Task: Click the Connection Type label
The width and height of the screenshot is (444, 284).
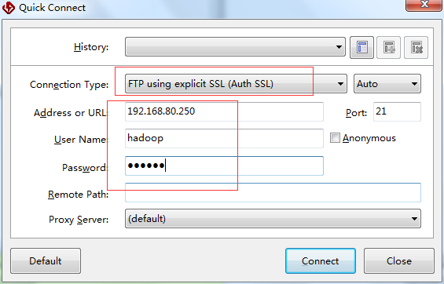Action: tap(69, 84)
